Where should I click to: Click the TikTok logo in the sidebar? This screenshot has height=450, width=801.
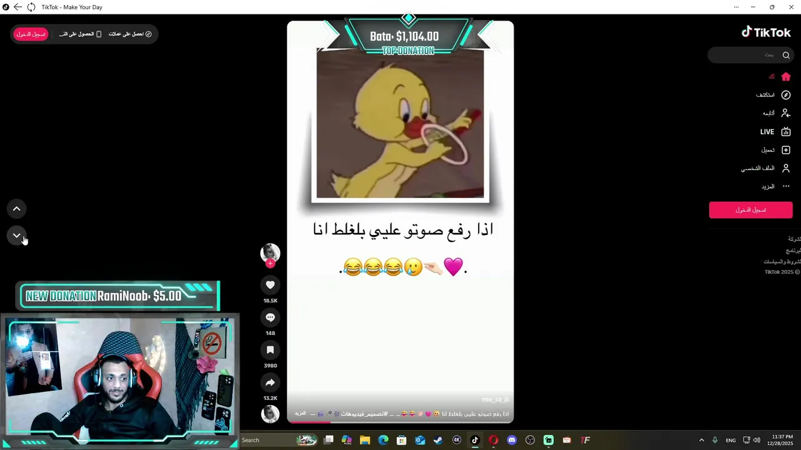[x=766, y=32]
